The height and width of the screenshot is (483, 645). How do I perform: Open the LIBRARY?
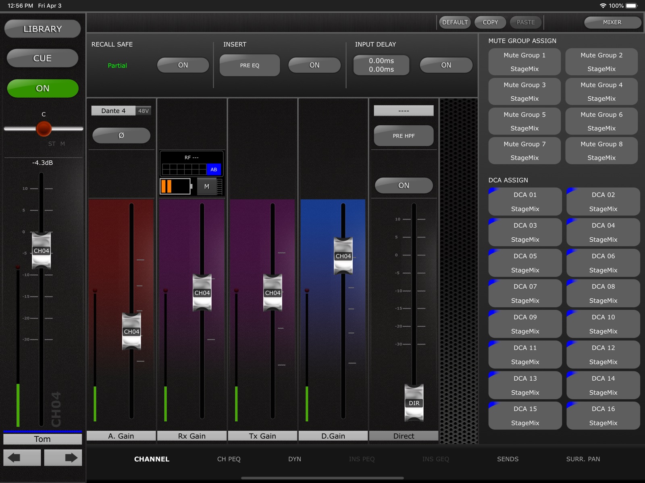click(43, 29)
